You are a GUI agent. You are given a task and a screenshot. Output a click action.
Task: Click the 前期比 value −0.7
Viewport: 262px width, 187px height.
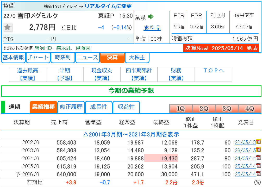tap(105, 182)
